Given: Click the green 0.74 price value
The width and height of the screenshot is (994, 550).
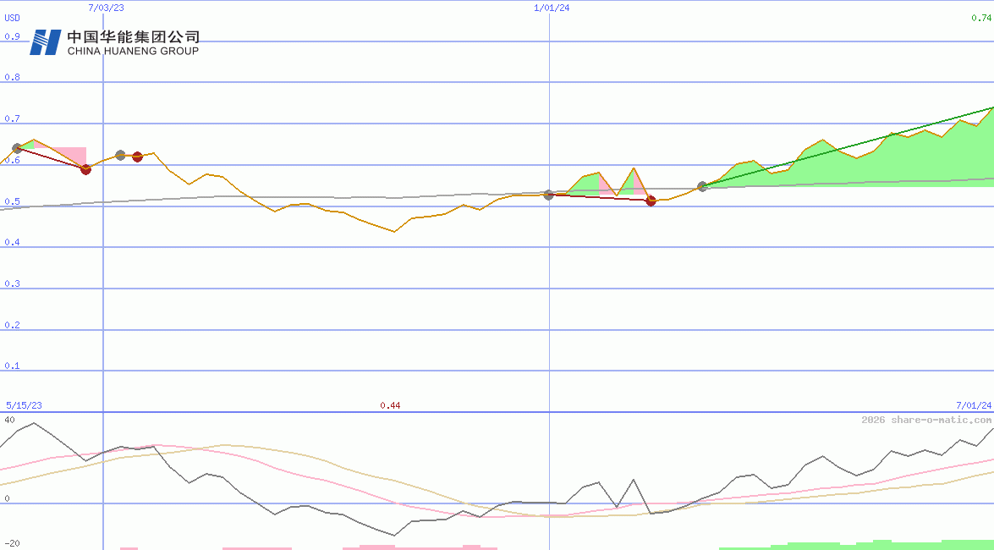Looking at the screenshot, I should pyautogui.click(x=981, y=18).
